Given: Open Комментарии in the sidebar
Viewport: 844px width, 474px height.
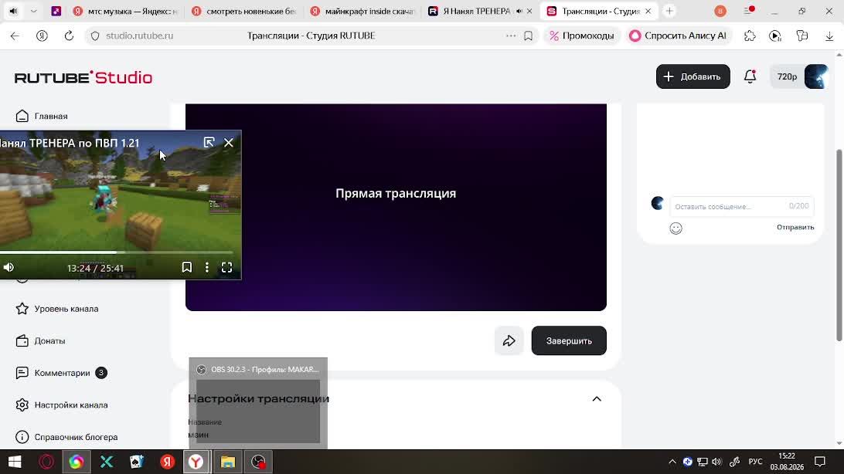Looking at the screenshot, I should pos(62,373).
